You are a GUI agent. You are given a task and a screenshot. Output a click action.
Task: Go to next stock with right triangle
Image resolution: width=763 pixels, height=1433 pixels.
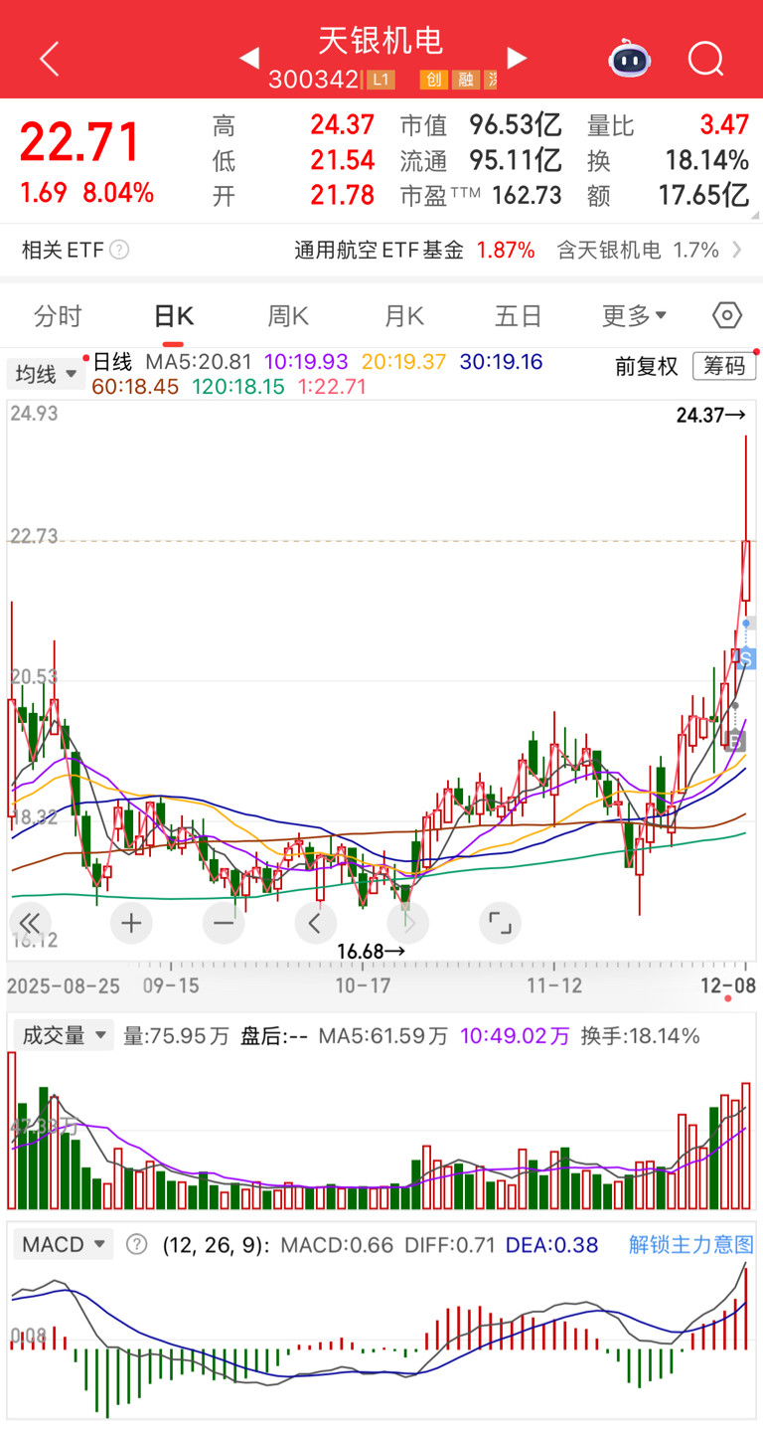coord(517,58)
